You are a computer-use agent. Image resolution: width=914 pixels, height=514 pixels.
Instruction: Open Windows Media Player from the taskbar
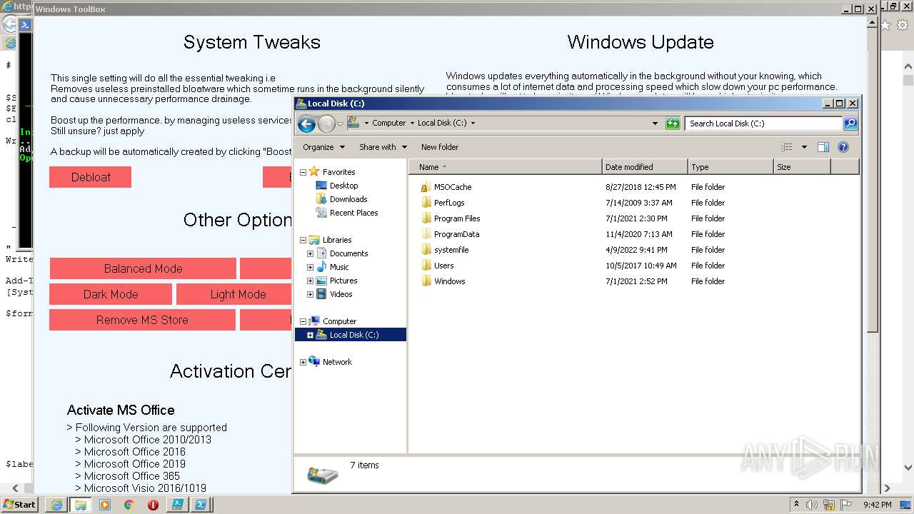(x=105, y=504)
